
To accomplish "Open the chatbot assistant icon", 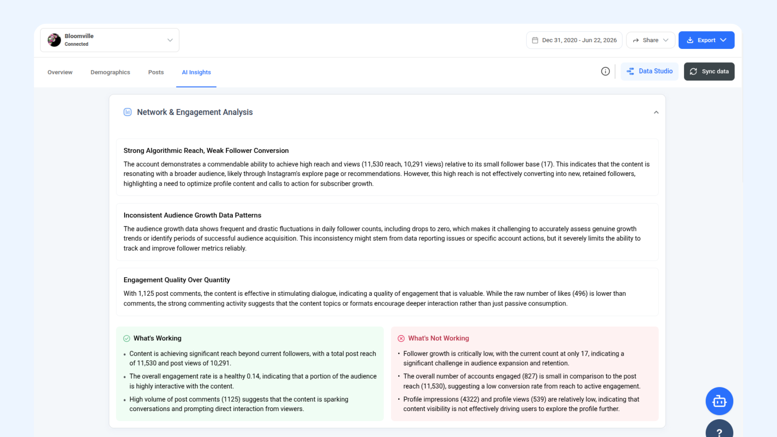I will 719,401.
